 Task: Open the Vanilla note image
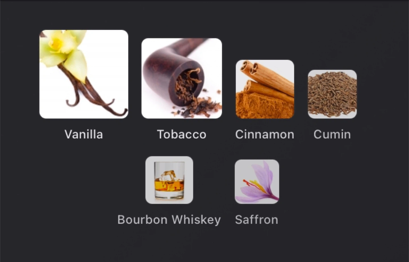pos(84,74)
